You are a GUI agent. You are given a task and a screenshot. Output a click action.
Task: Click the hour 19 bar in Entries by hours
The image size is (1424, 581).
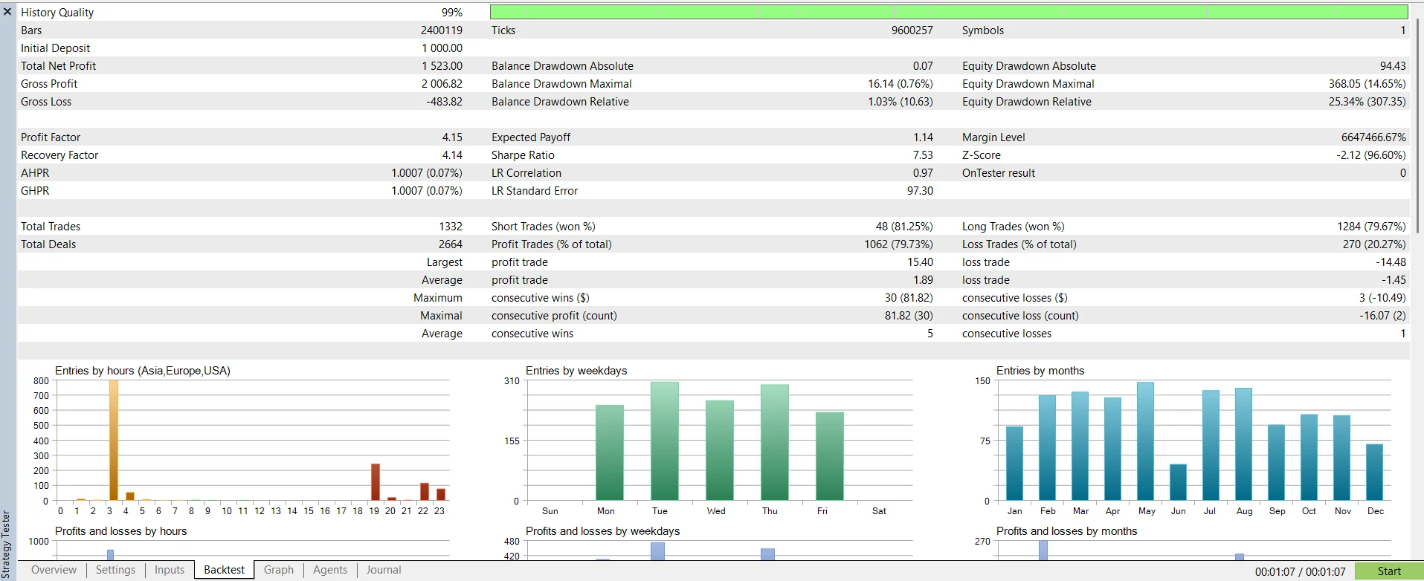376,482
